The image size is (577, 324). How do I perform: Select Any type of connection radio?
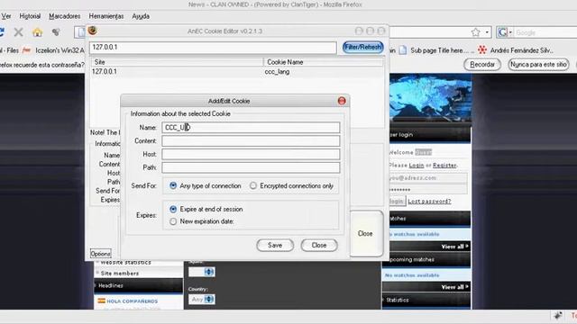tap(173, 186)
